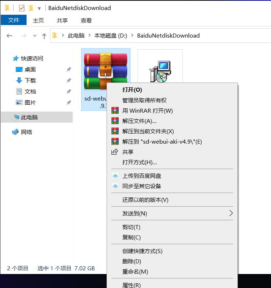Expand the chevron before 此电脑 in address bar
This screenshot has height=288, width=271.
[63, 35]
